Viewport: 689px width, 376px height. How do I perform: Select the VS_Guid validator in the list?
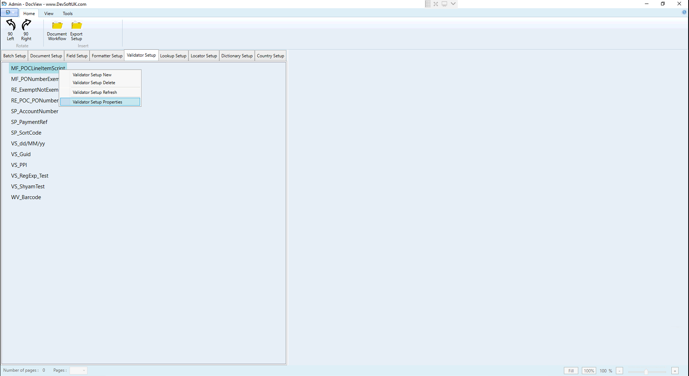(21, 154)
